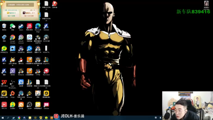
Task: Launch the 原神 Genshin Impact shortcut
Action: (x=38, y=94)
